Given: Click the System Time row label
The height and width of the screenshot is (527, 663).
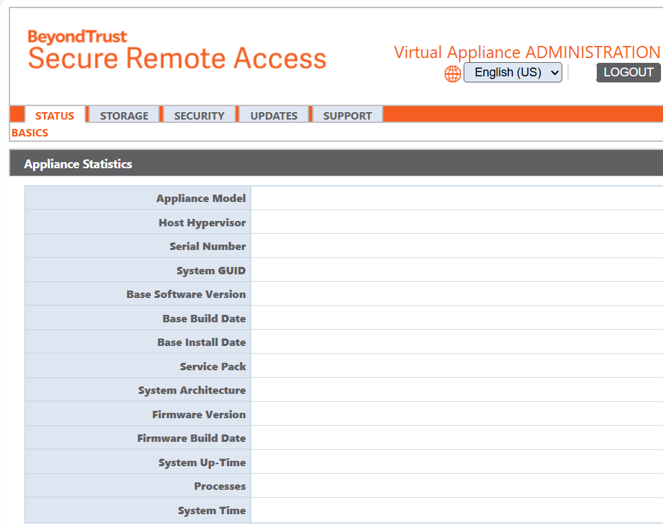Looking at the screenshot, I should pos(212,511).
